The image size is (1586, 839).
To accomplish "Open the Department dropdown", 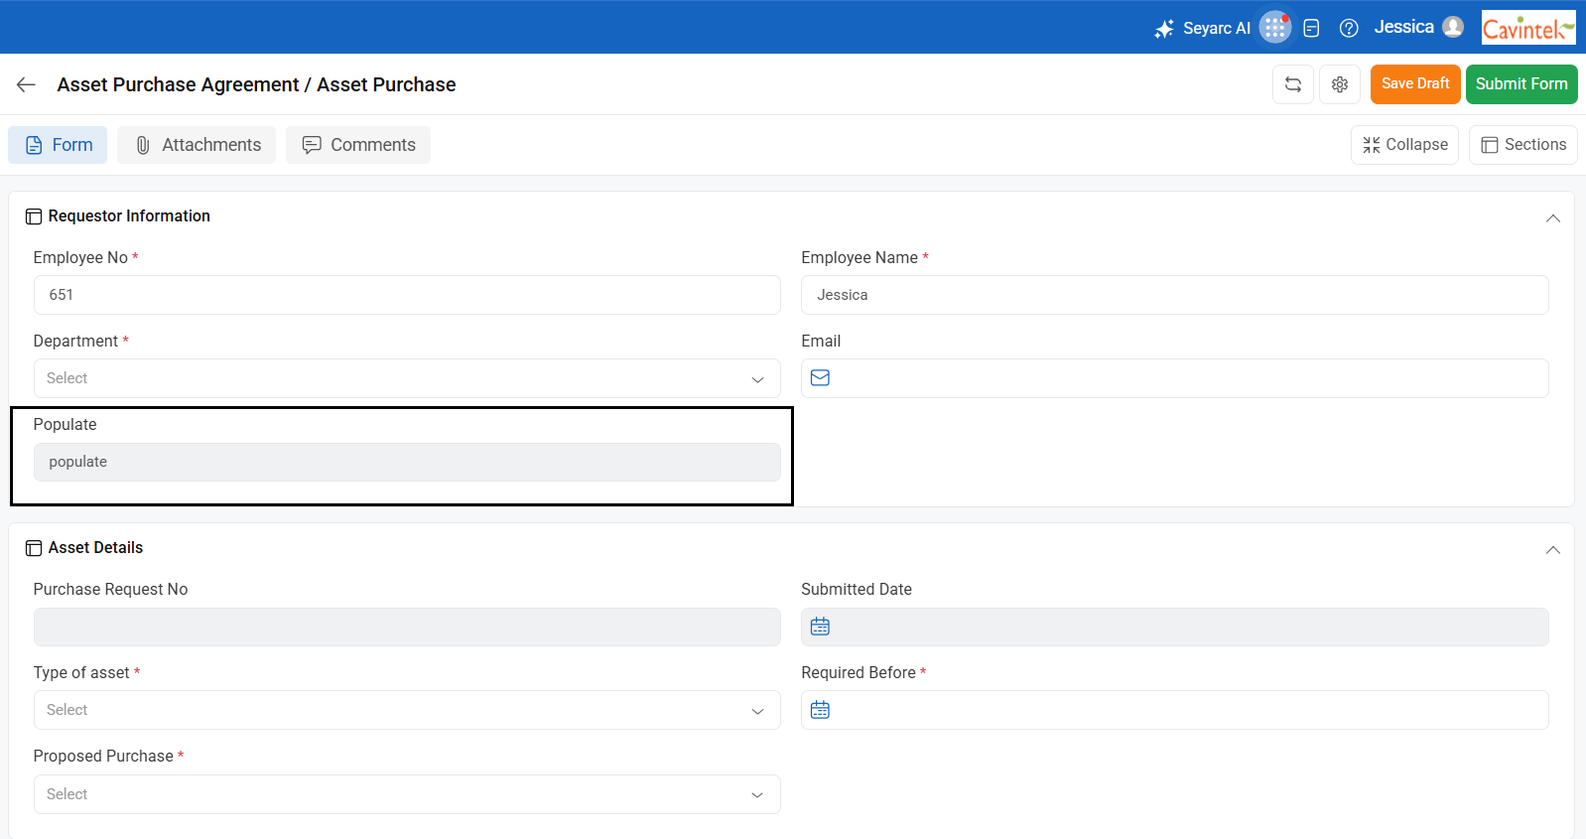I will coord(407,378).
